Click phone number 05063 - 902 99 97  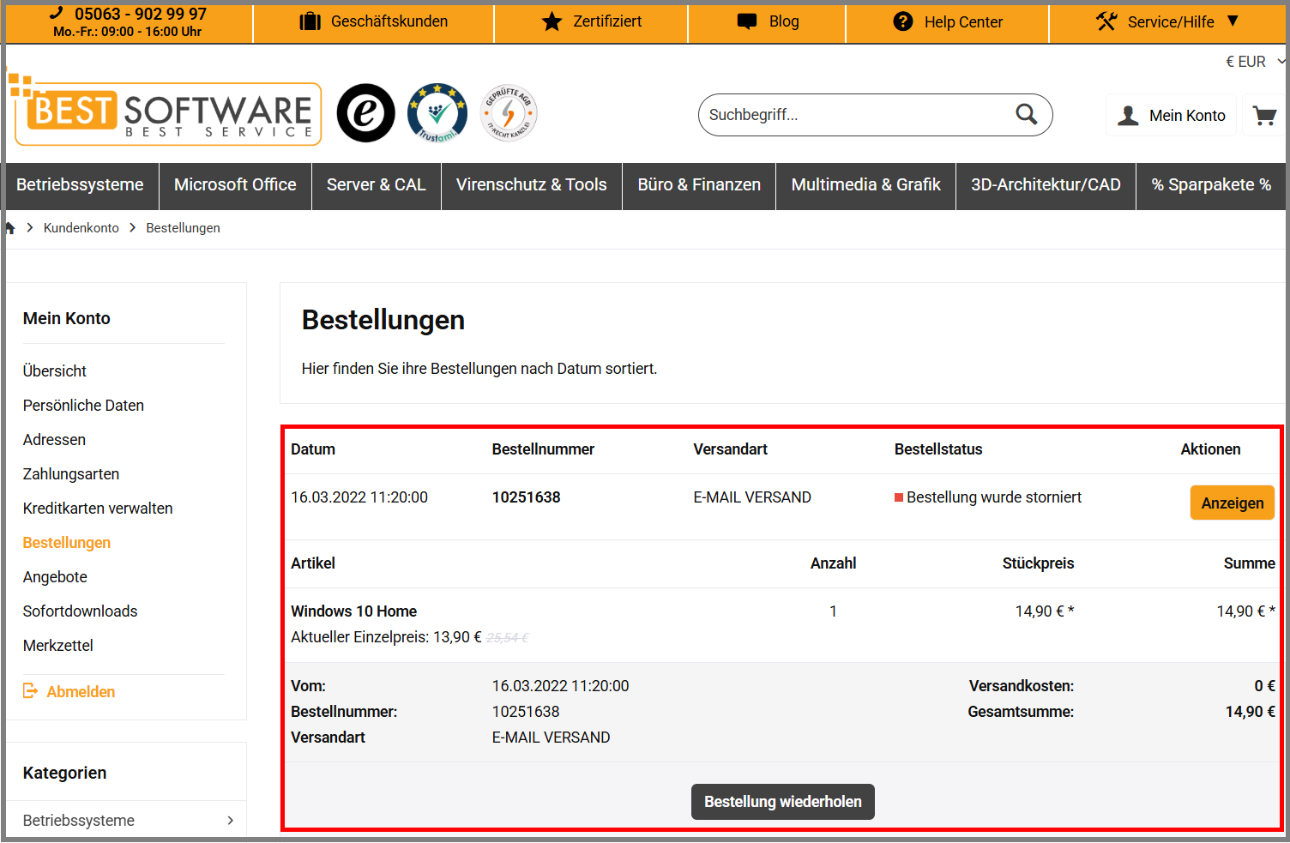pyautogui.click(x=141, y=14)
